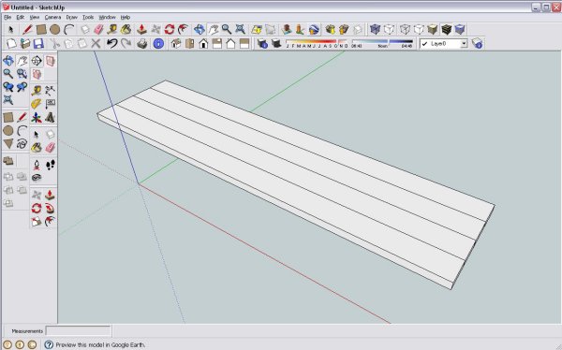Switch to Shaded face style

[x=433, y=29]
